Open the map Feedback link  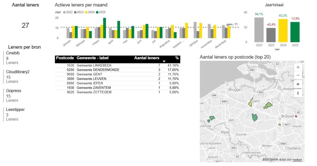pyautogui.click(x=297, y=160)
